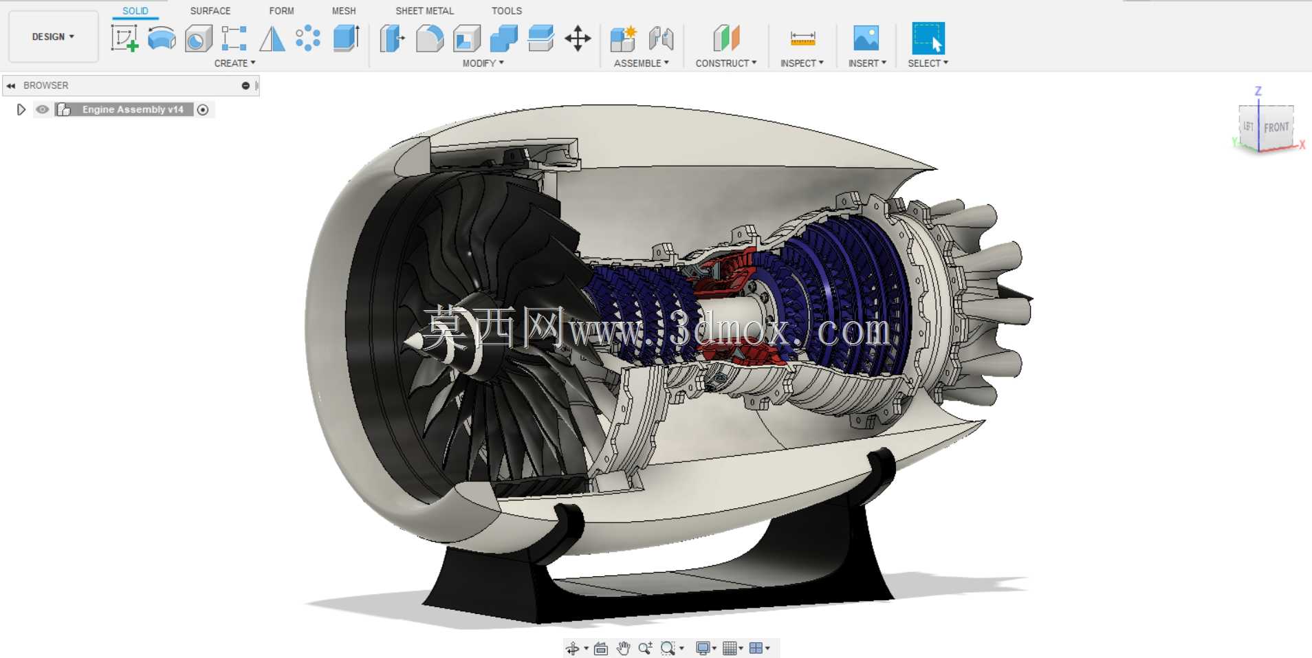
Task: Select the Shell tool
Action: (x=467, y=39)
